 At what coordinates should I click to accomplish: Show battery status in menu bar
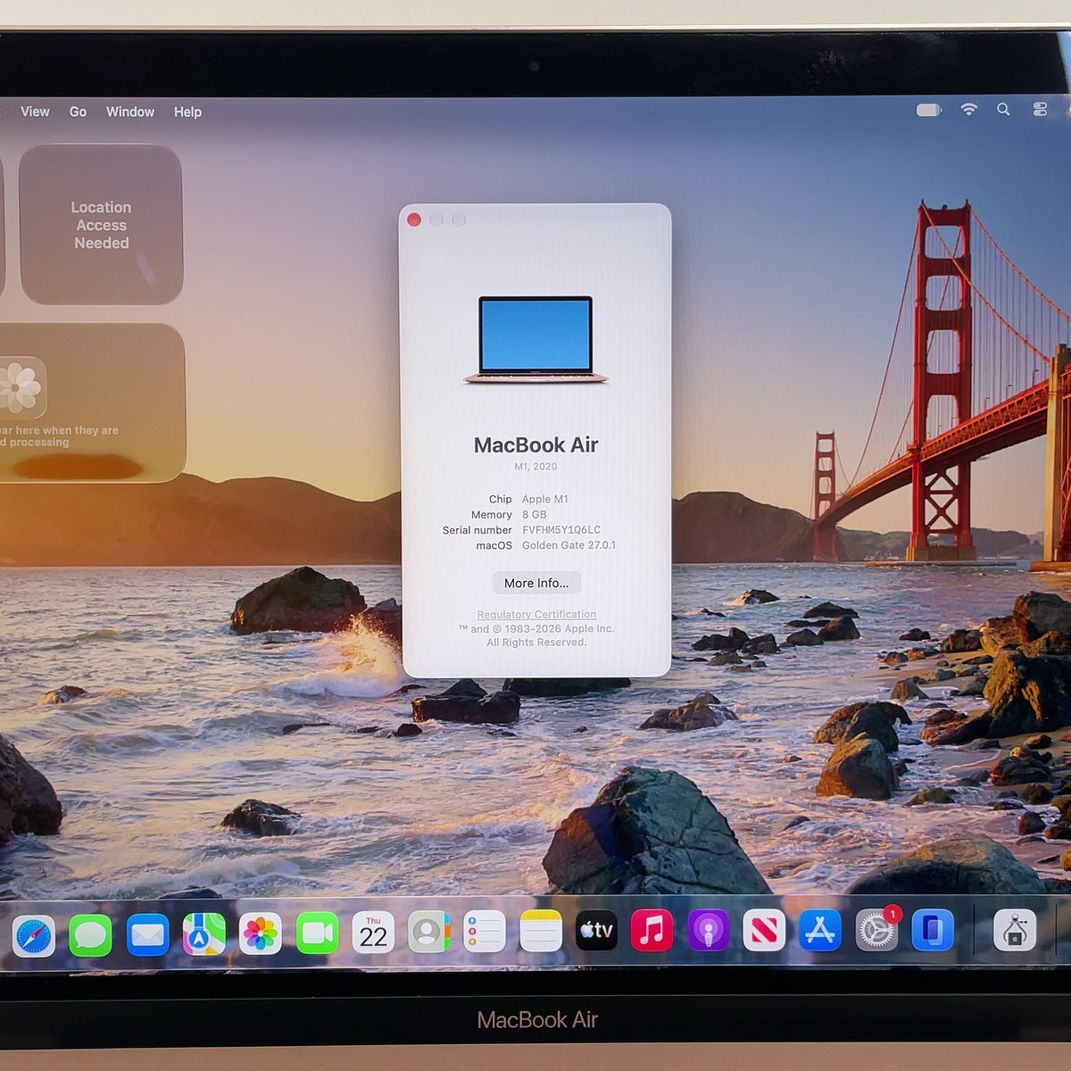coord(929,110)
